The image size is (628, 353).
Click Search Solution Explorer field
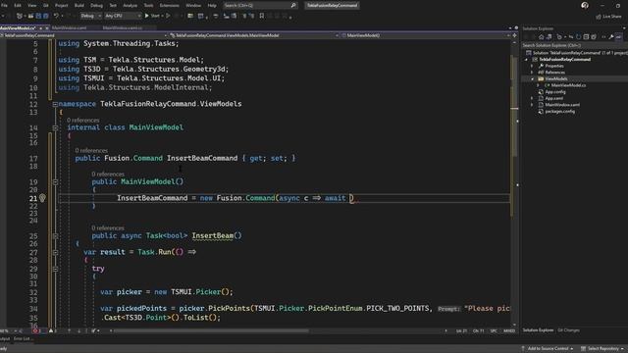[575, 45]
